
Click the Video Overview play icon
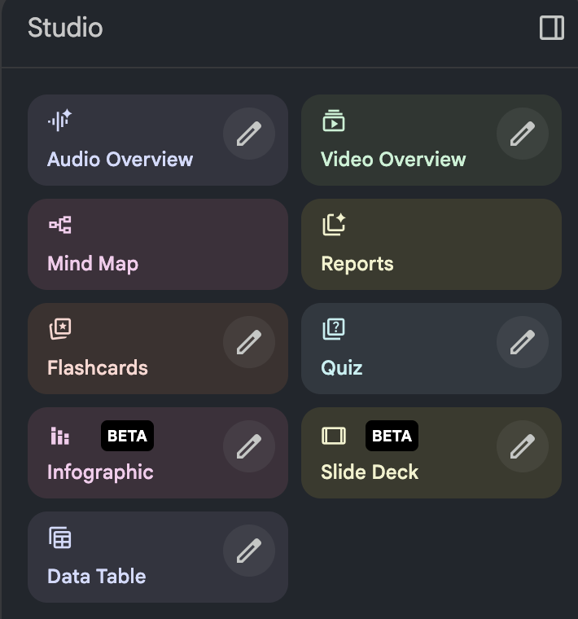[x=334, y=121]
